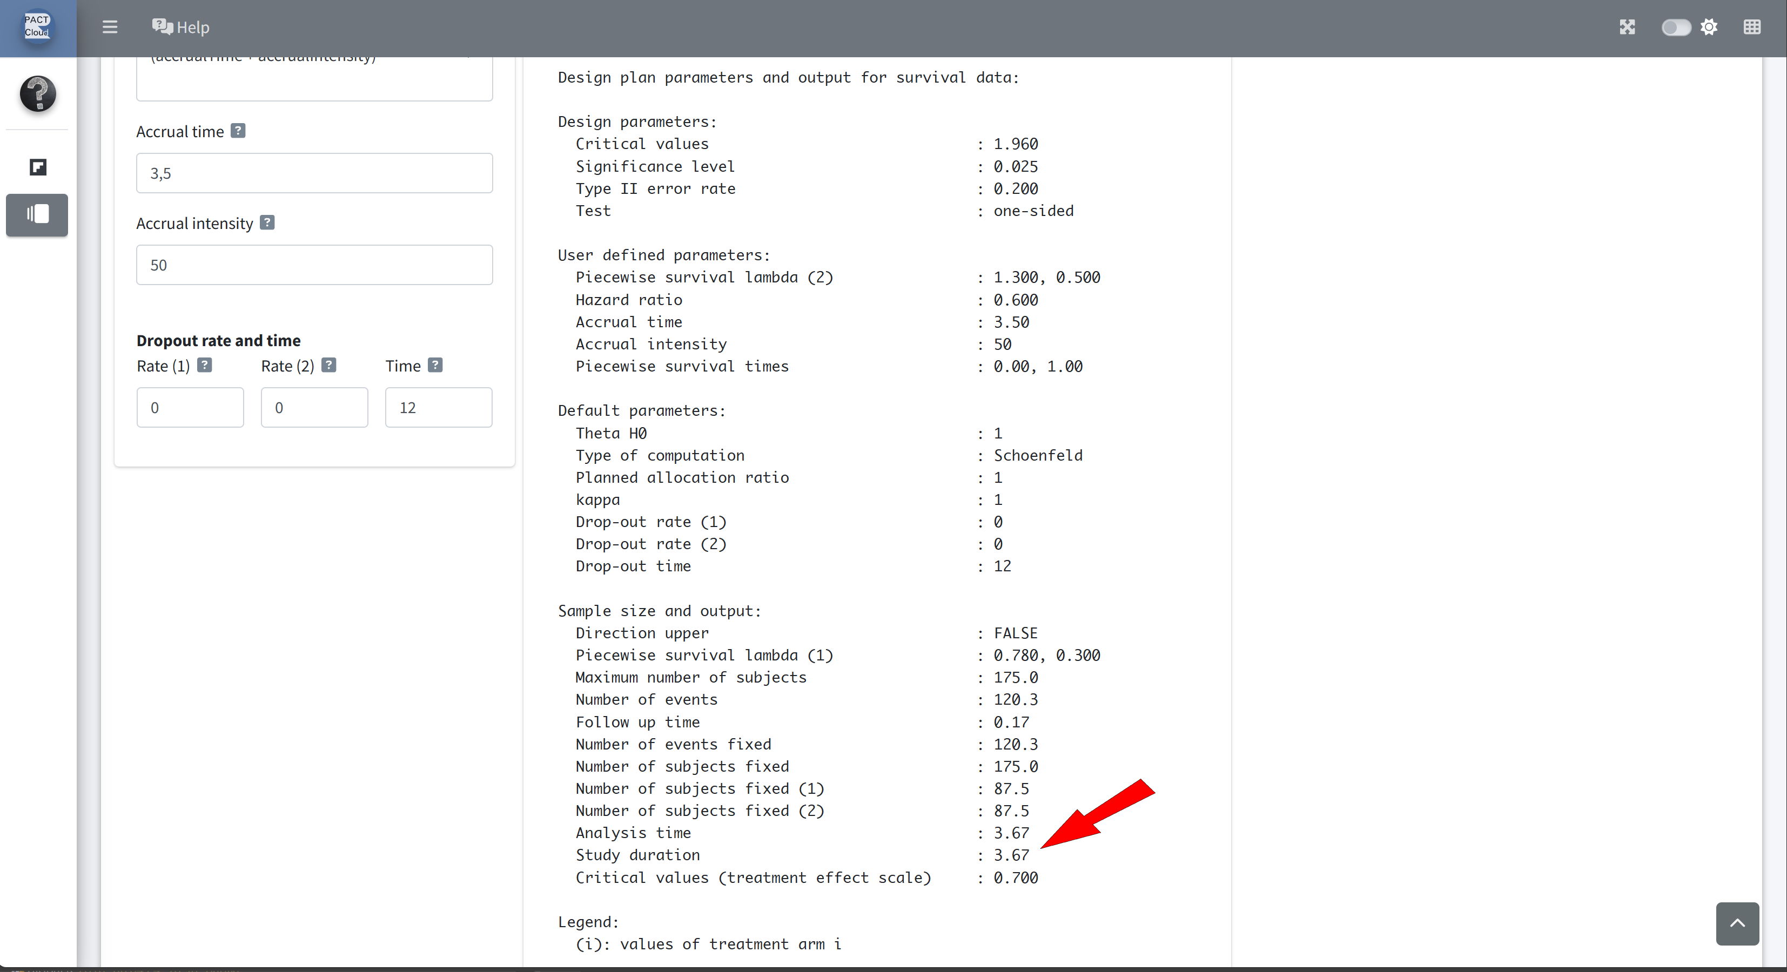Open the Help menu
1787x972 pixels.
pos(180,27)
